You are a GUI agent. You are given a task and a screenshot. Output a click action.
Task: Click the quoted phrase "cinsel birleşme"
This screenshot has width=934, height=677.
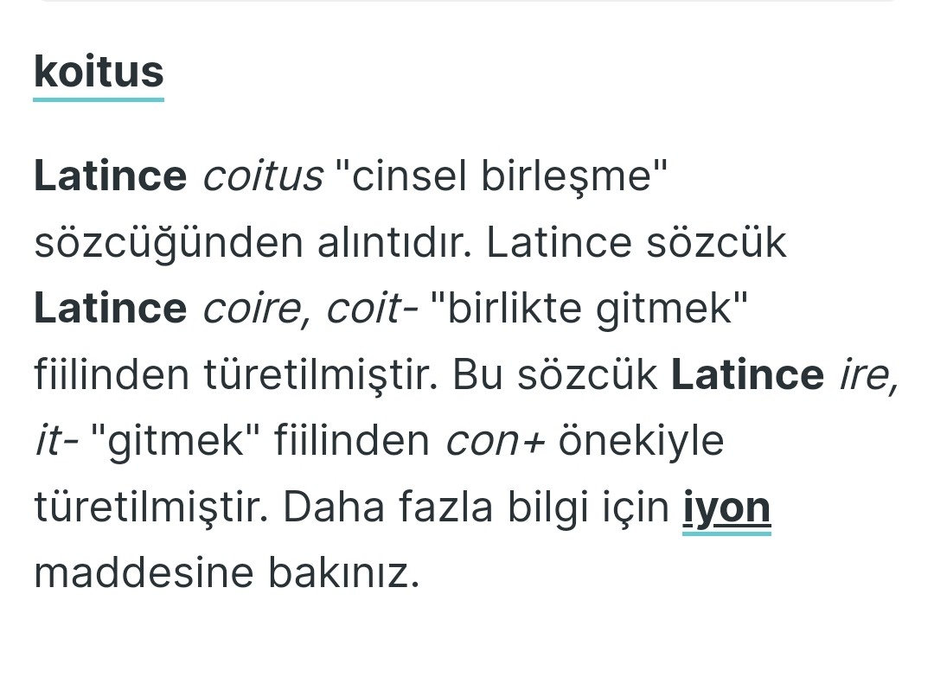pos(502,176)
